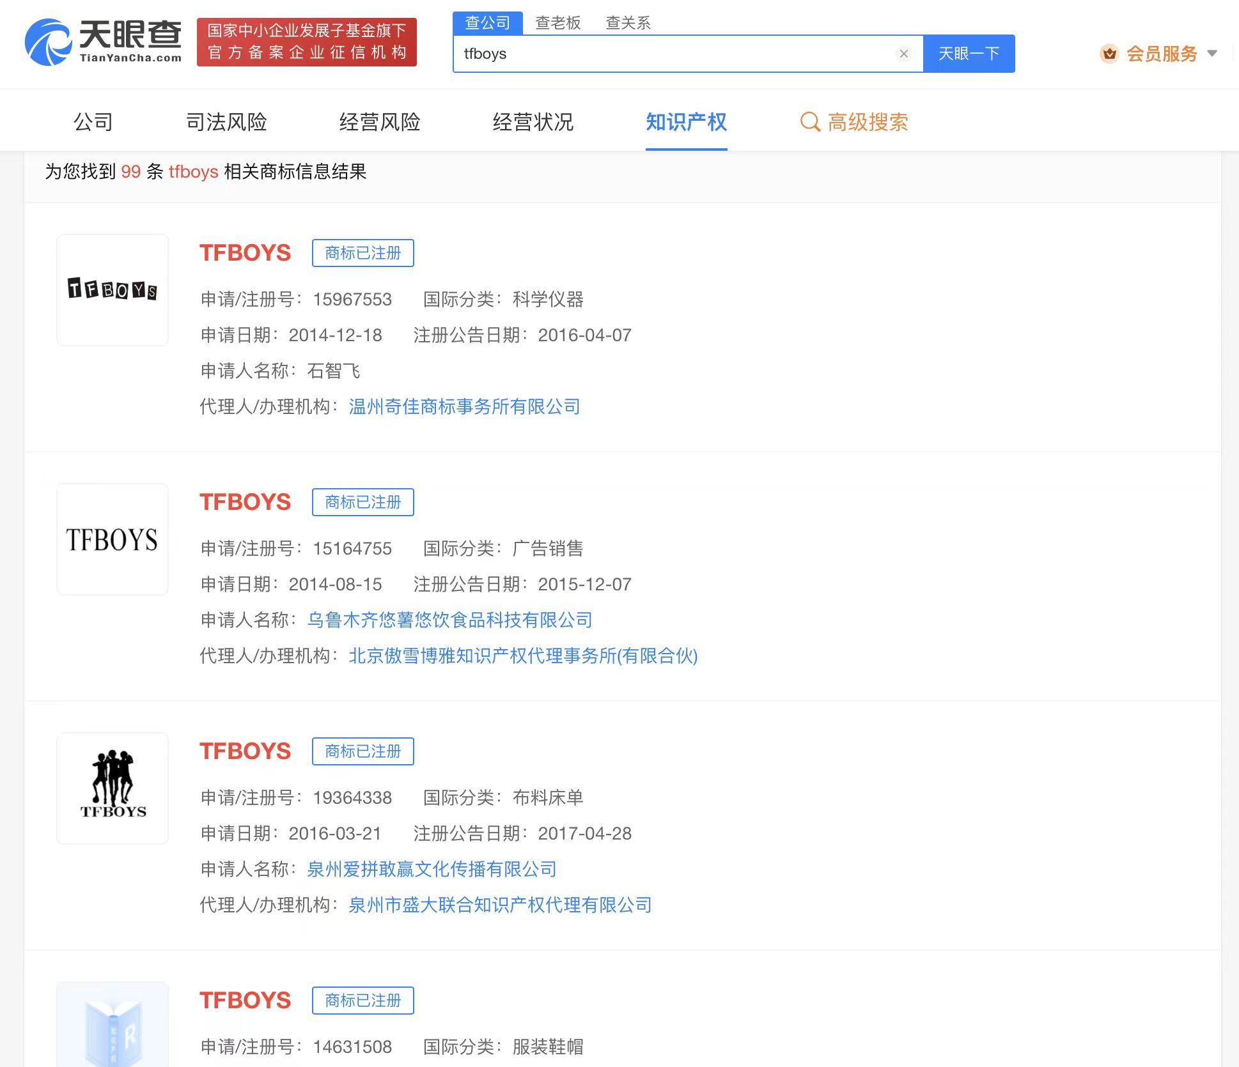This screenshot has height=1067, width=1239.
Task: Select the 知识产权 tab
Action: (687, 121)
